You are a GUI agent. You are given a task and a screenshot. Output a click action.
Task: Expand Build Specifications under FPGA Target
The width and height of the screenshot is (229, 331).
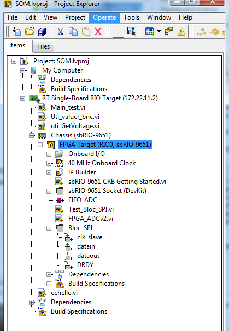click(49, 284)
